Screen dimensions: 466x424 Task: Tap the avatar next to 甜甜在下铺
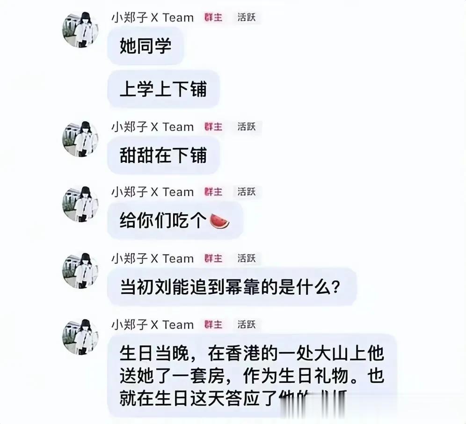[x=80, y=139]
